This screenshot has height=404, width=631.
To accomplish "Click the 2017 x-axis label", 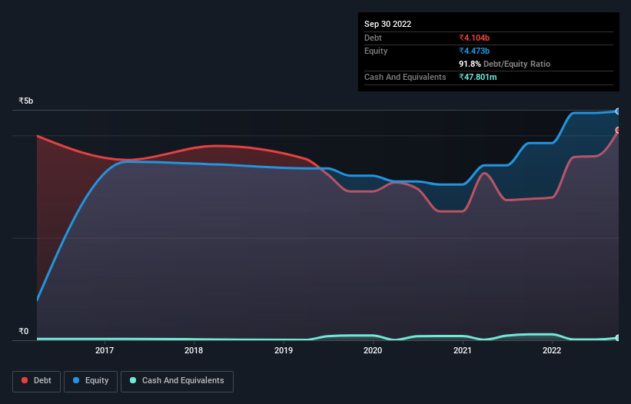I will point(105,350).
